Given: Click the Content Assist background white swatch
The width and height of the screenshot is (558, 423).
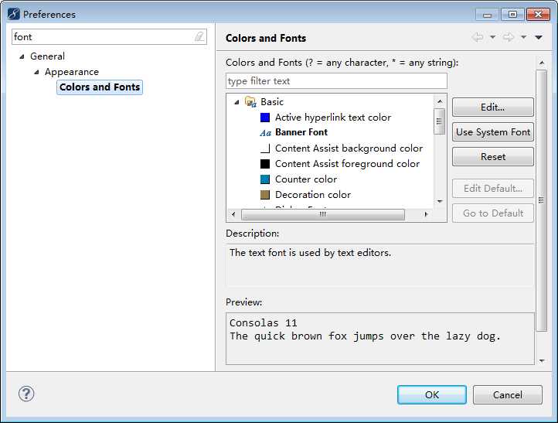Looking at the screenshot, I should pyautogui.click(x=265, y=148).
